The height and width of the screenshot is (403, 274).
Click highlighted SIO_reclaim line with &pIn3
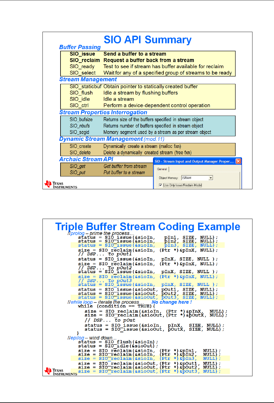tap(150, 358)
